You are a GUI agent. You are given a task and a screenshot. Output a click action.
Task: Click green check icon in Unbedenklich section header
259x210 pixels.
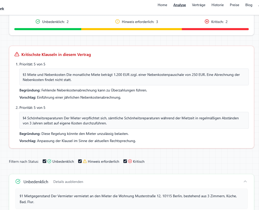tap(18, 182)
